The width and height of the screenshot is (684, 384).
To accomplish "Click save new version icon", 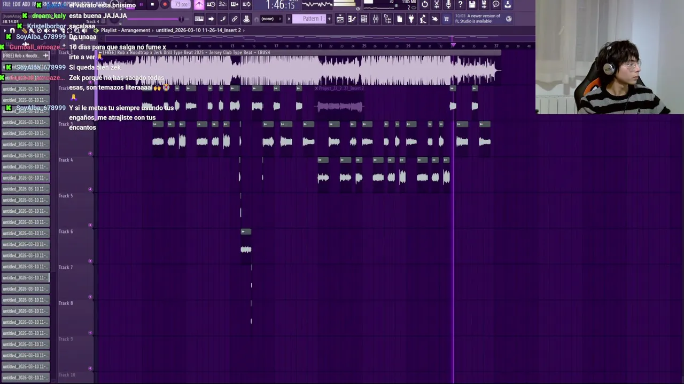I will pyautogui.click(x=484, y=4).
